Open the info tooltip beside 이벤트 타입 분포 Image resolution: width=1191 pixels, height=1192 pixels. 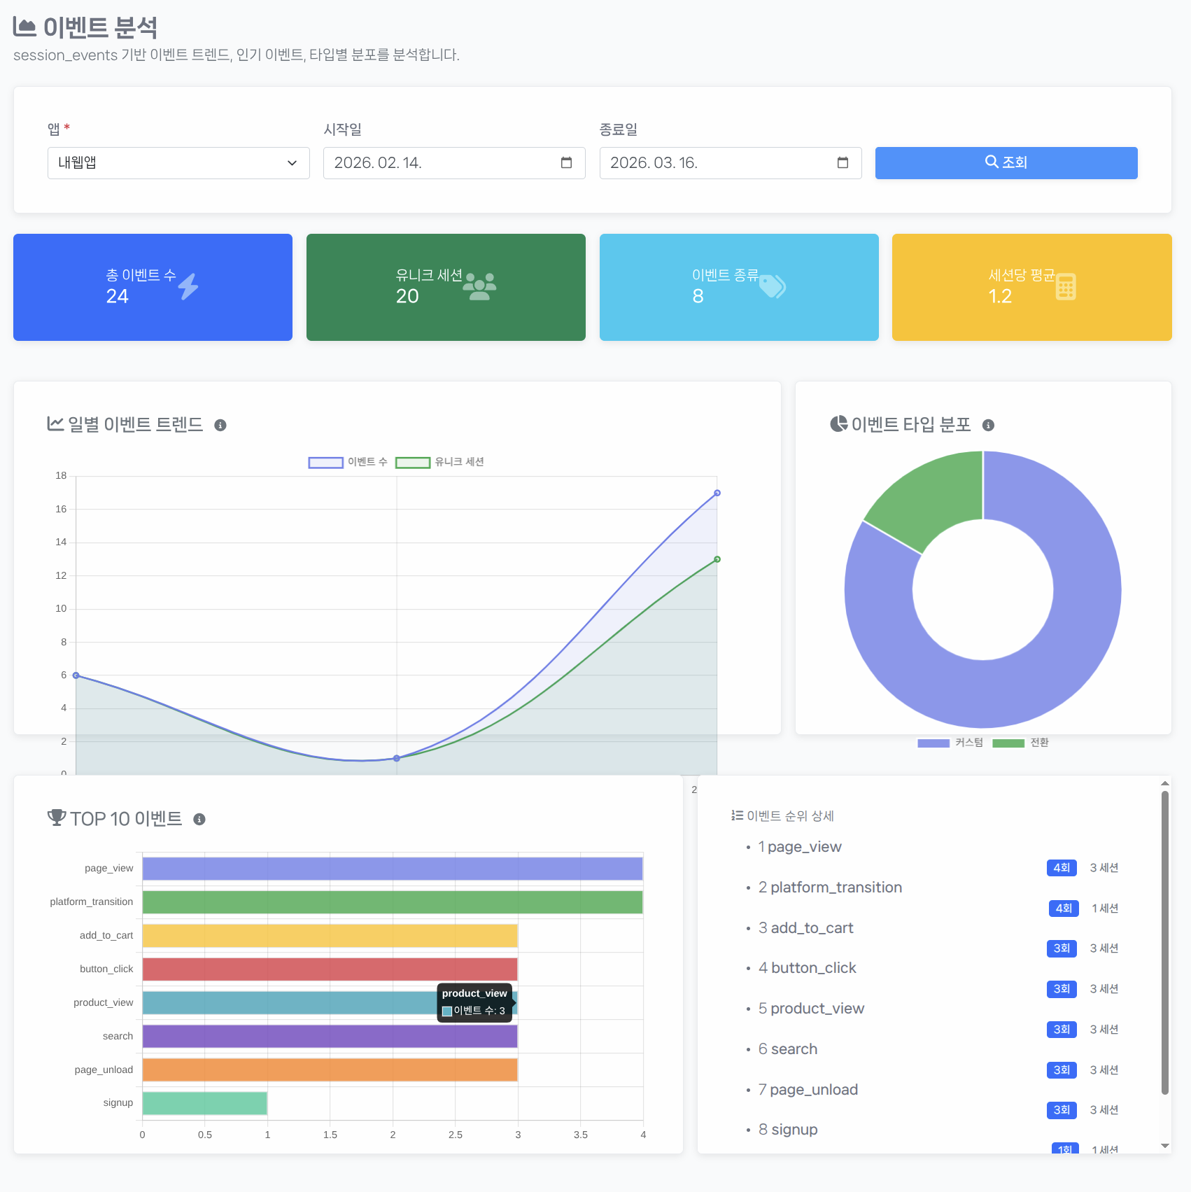click(987, 424)
